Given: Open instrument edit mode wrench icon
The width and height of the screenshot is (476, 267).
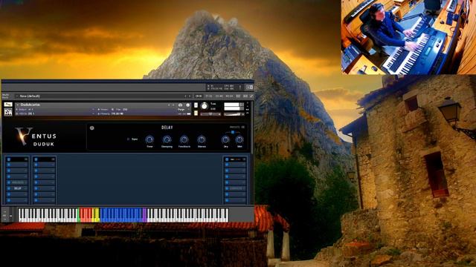Looking at the screenshot, I should 8,105.
